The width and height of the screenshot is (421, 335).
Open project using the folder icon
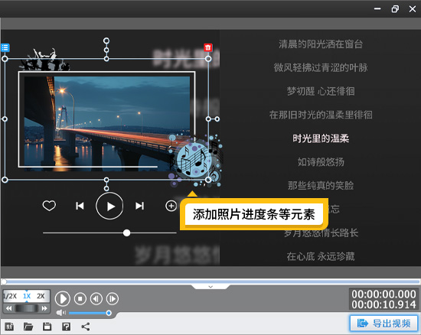click(28, 327)
